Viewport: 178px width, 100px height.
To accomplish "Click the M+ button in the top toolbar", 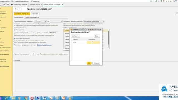I will tap(169, 1).
